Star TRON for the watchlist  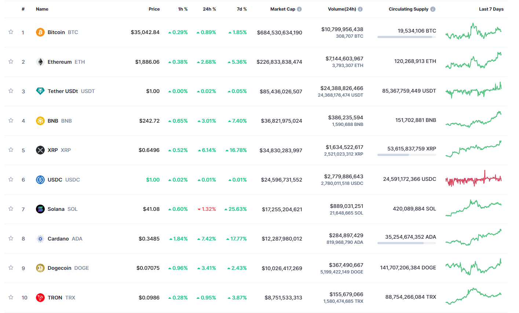coord(11,297)
